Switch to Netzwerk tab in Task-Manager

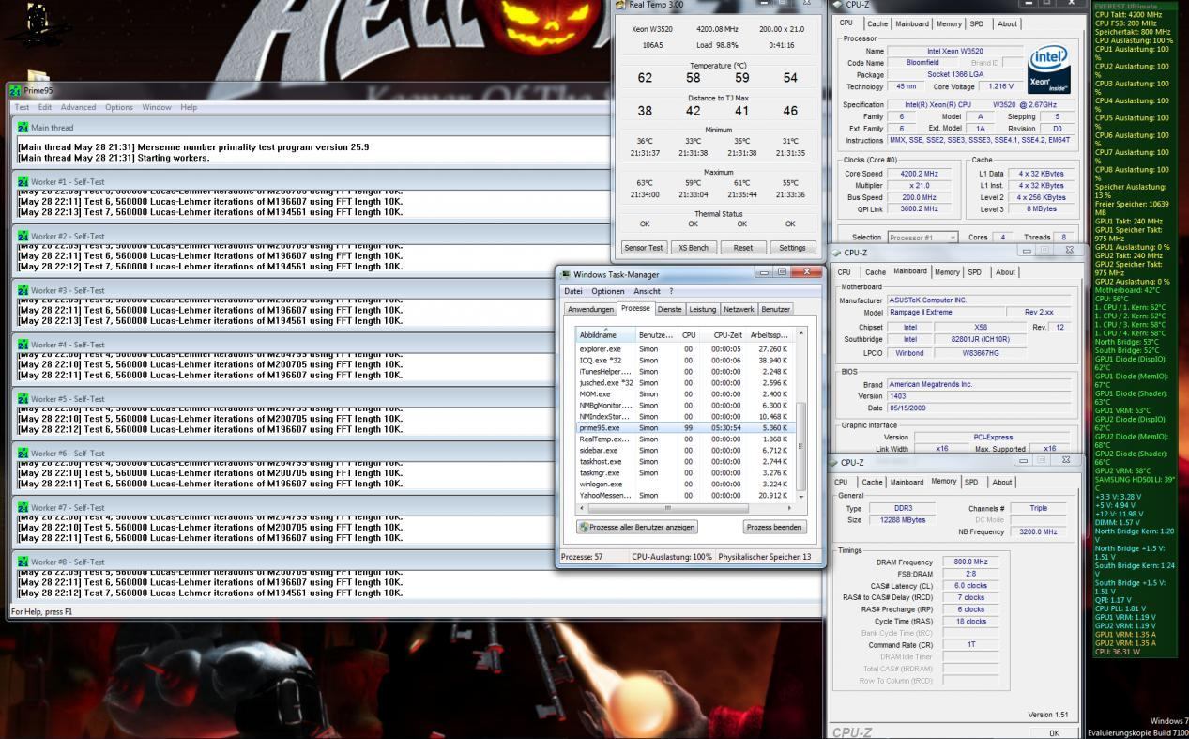coord(739,309)
